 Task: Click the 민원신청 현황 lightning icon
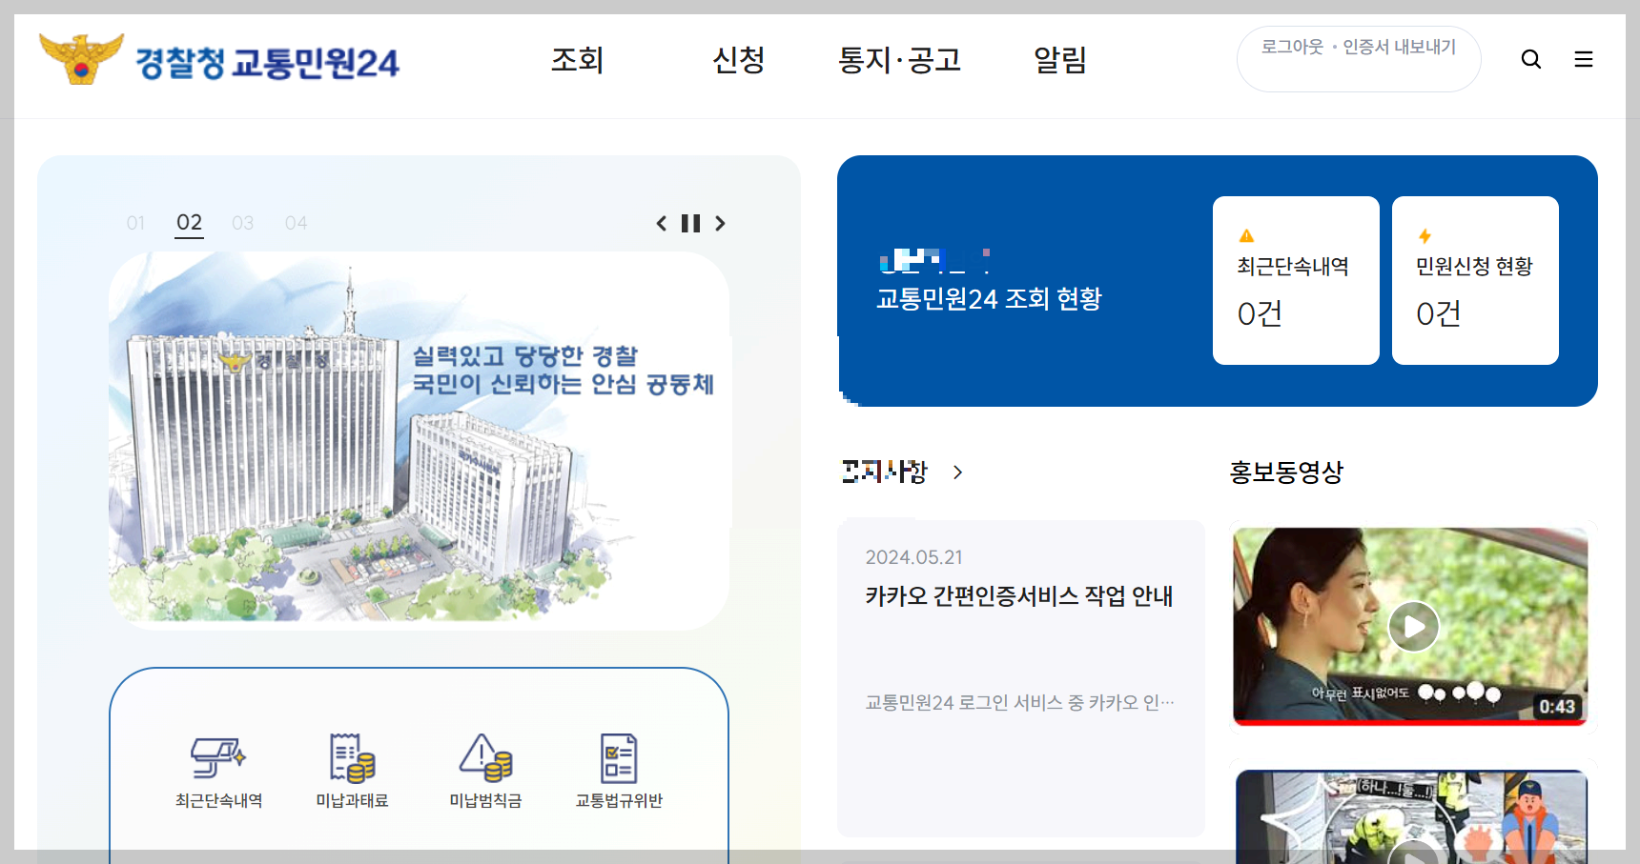pos(1424,235)
